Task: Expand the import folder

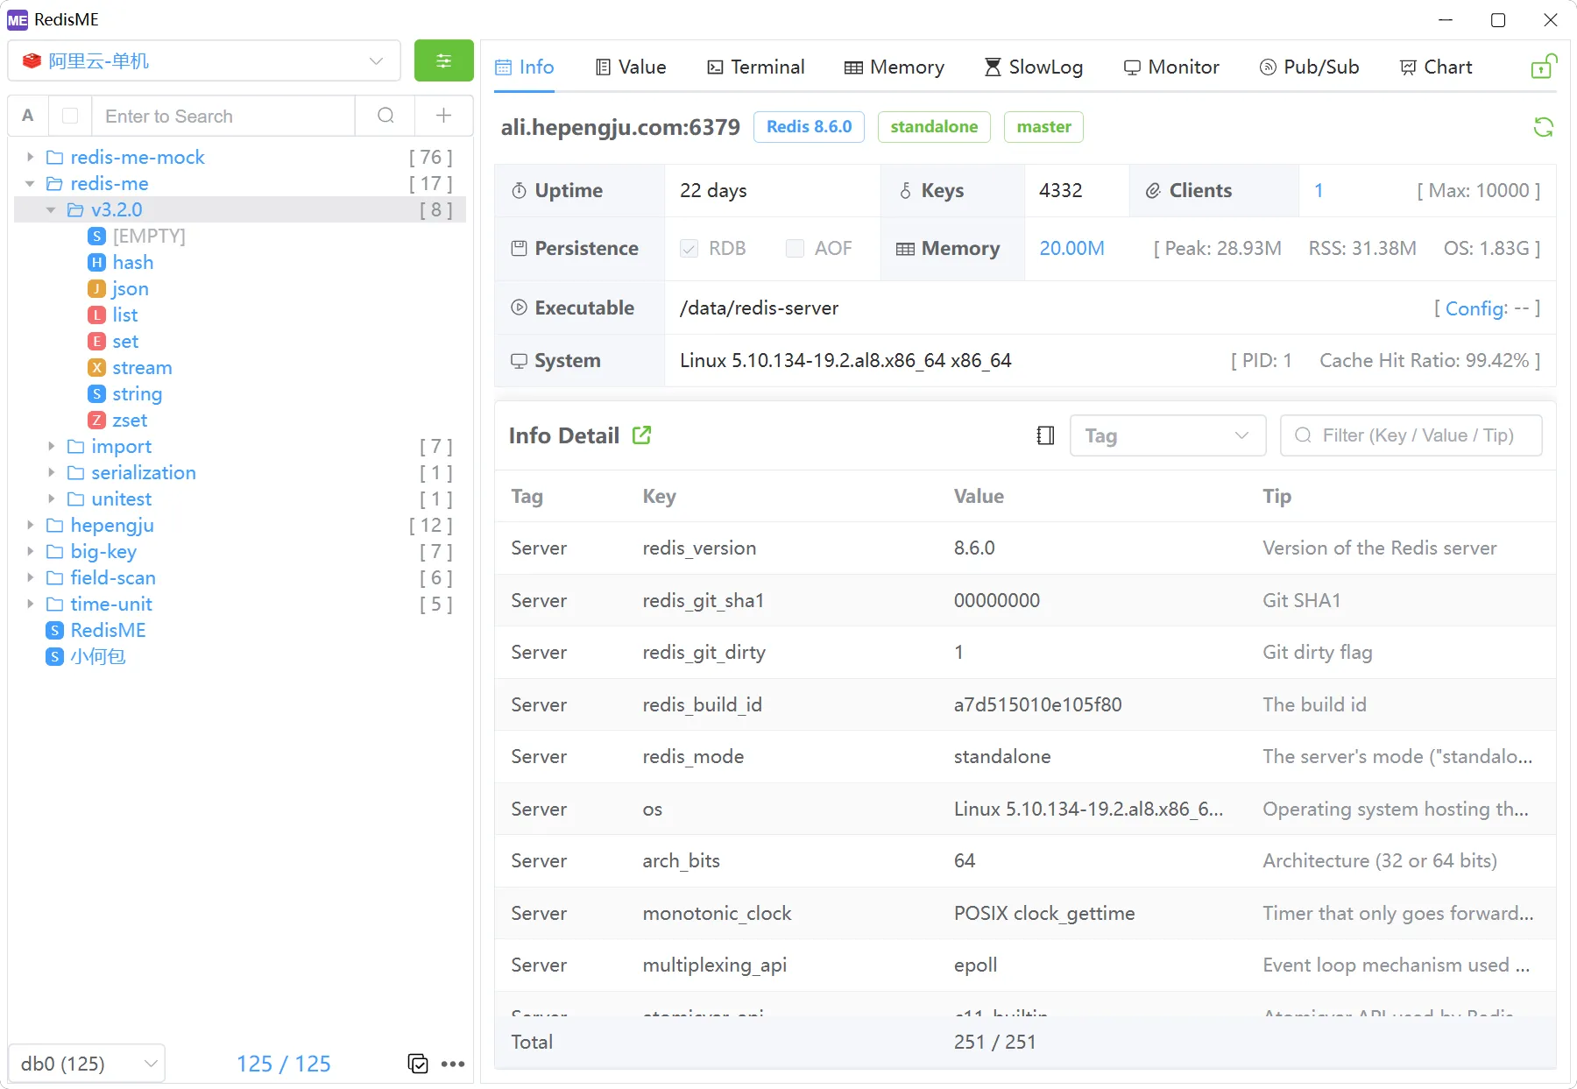Action: tap(51, 446)
